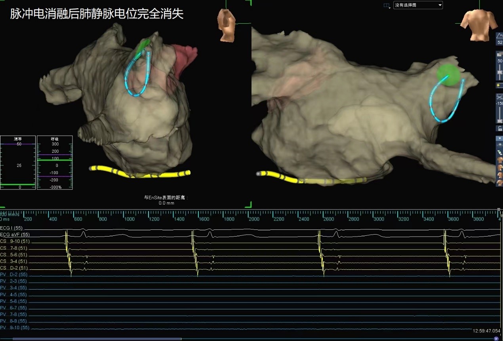Open the split-view layout dropdown
The width and height of the screenshot is (503, 341).
tap(387, 6)
